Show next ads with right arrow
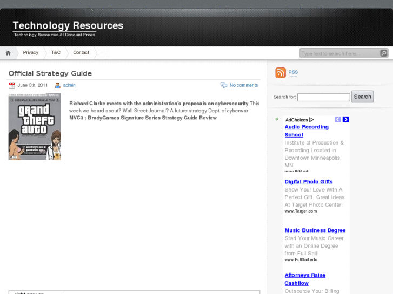This screenshot has height=294, width=393. pos(345,119)
